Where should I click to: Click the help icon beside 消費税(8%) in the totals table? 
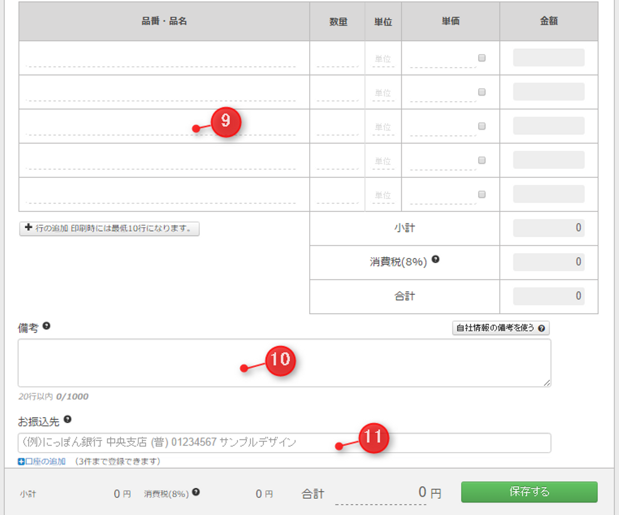(x=435, y=259)
